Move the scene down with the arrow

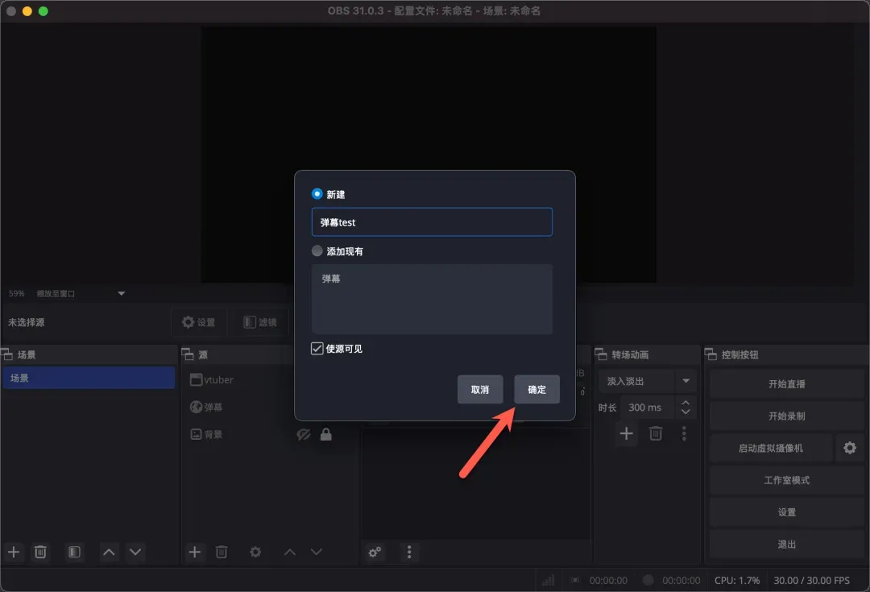click(135, 552)
